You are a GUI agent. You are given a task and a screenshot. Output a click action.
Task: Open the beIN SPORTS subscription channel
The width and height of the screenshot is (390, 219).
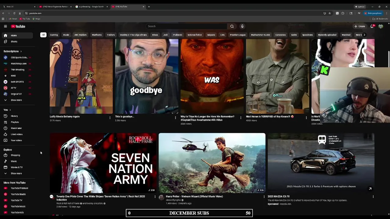point(17,82)
